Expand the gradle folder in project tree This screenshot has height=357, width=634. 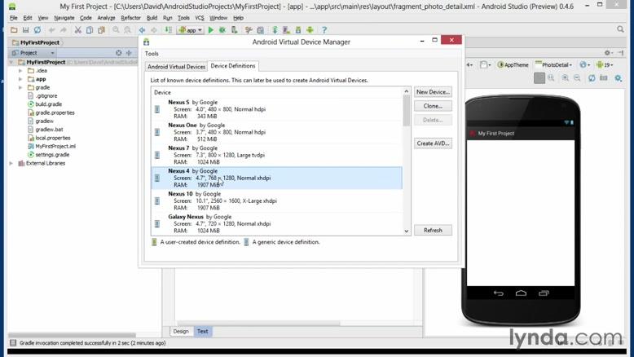tap(20, 87)
